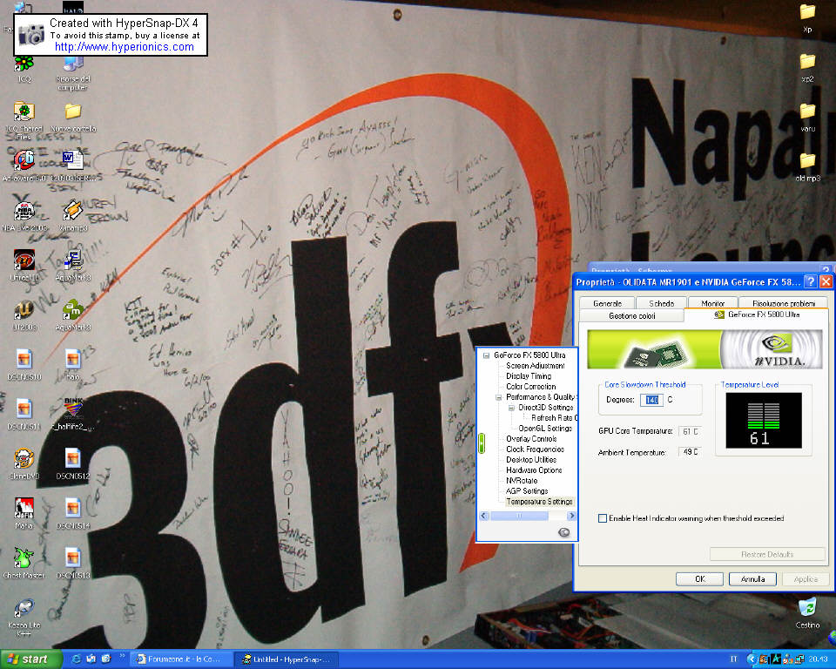Open the Risoluzione problemi tab
Image resolution: width=836 pixels, height=669 pixels.
pyautogui.click(x=783, y=303)
